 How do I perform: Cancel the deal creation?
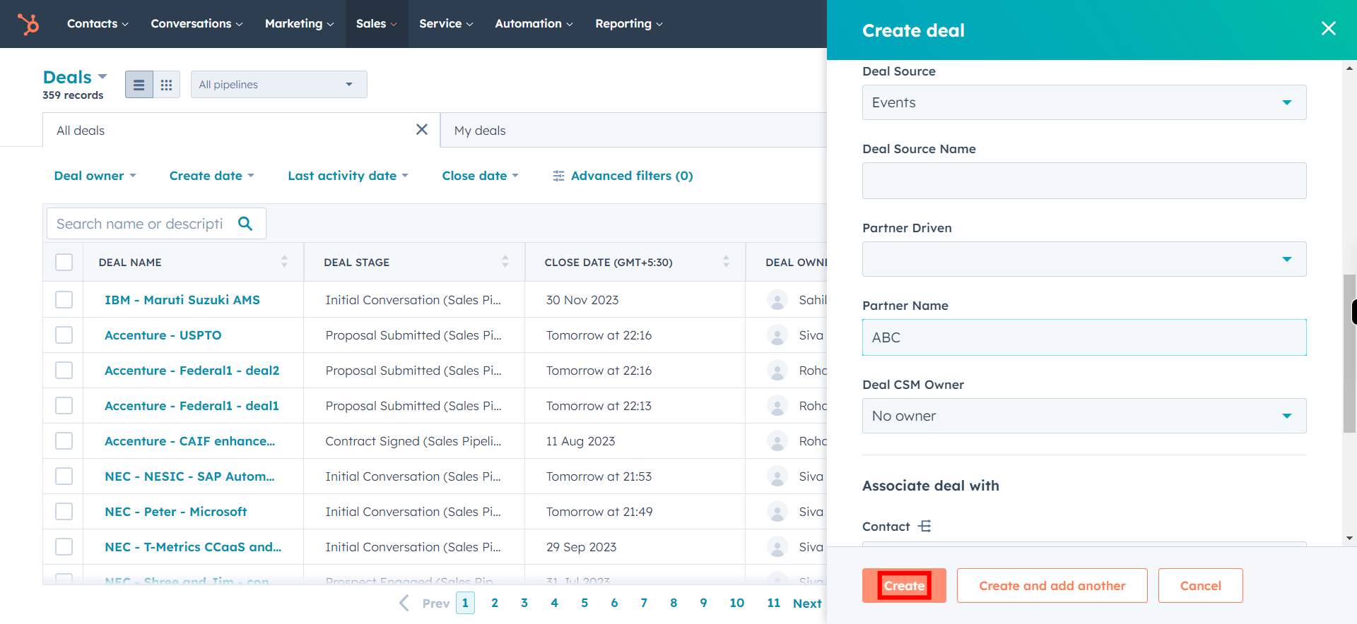coord(1200,586)
